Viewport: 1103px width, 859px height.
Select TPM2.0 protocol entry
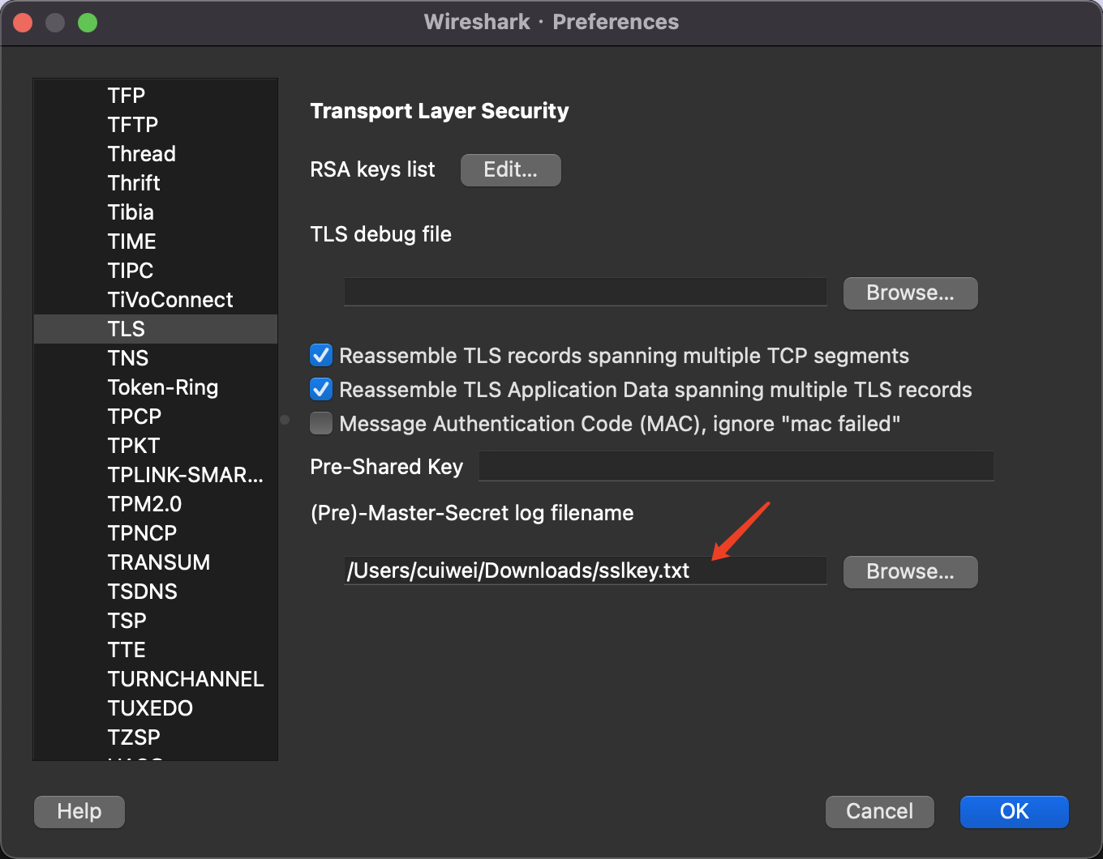[156, 504]
